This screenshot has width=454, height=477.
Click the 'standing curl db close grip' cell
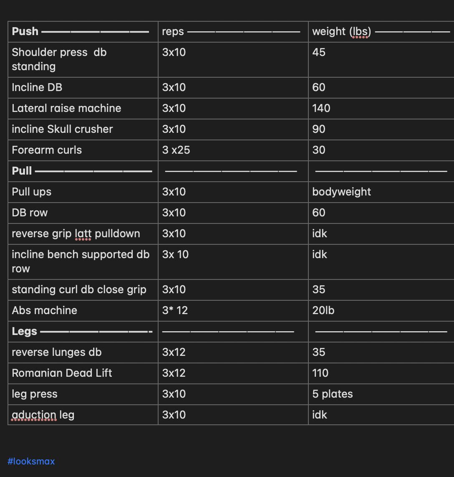83,289
